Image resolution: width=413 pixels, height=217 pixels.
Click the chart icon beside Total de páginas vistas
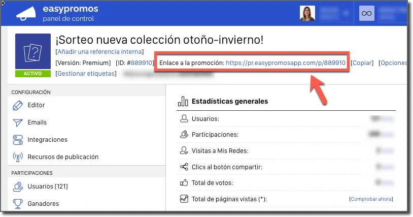[x=184, y=199]
